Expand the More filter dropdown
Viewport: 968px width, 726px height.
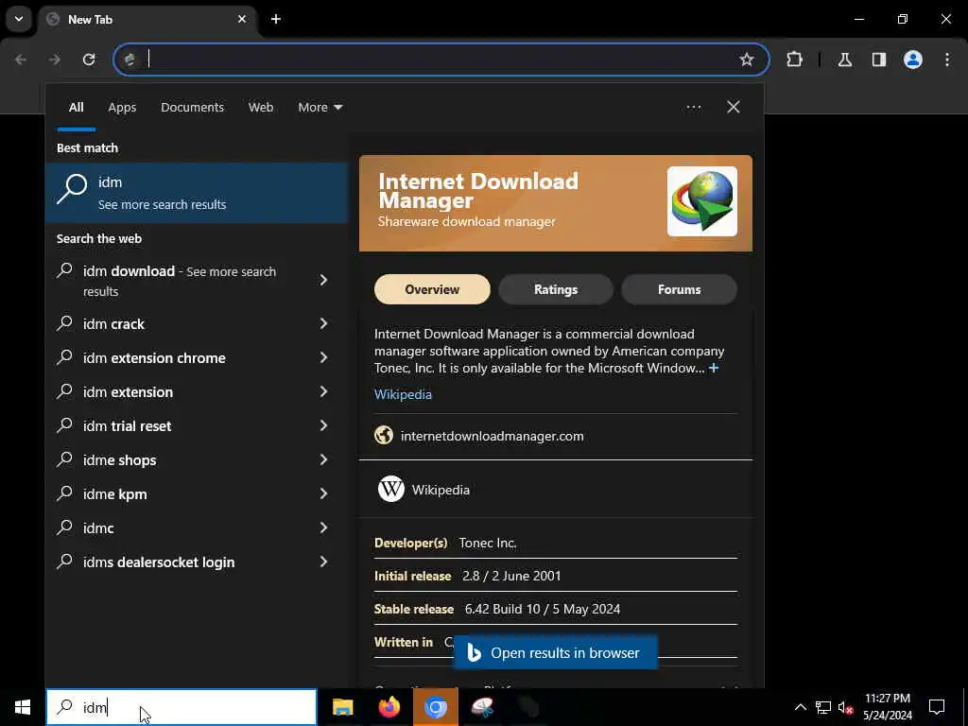320,108
